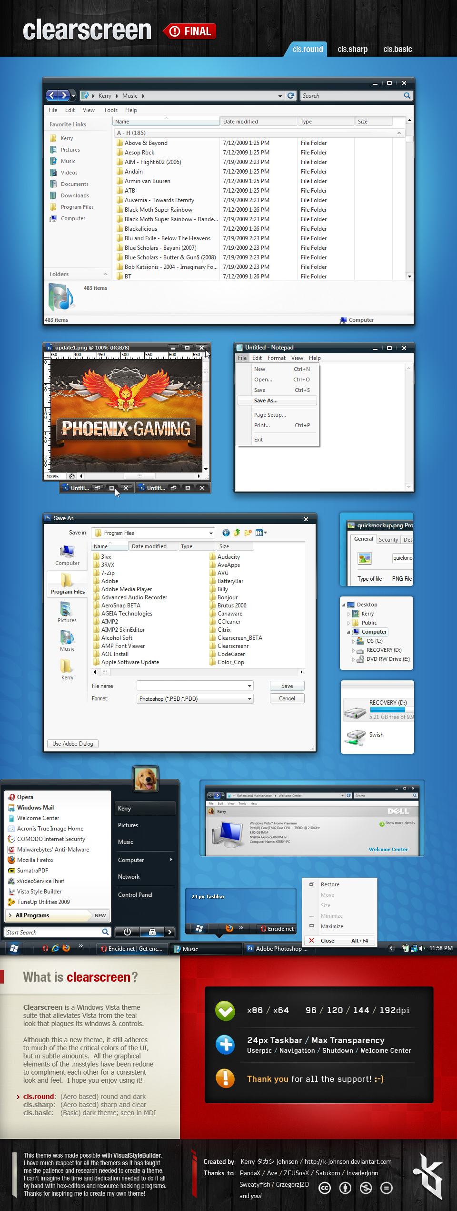This screenshot has width=457, height=1211.
Task: Expand the shutdown options arrow
Action: coord(170,932)
